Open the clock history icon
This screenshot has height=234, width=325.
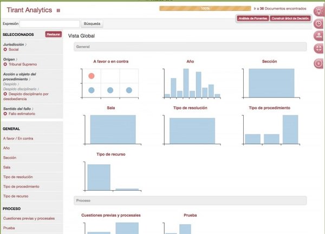[x=318, y=23]
